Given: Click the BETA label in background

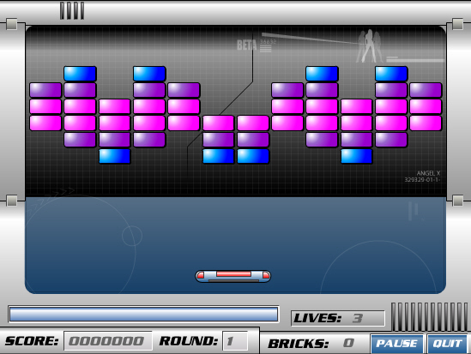Looking at the screenshot, I should point(246,45).
